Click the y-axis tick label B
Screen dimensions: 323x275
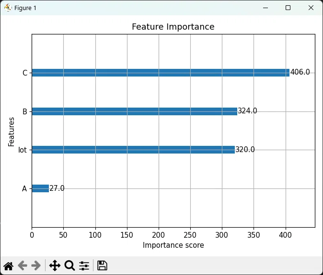(25, 111)
